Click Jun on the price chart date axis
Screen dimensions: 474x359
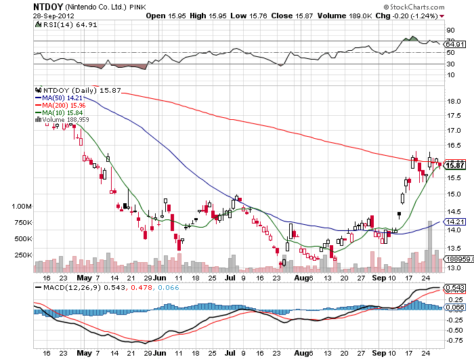pyautogui.click(x=159, y=278)
